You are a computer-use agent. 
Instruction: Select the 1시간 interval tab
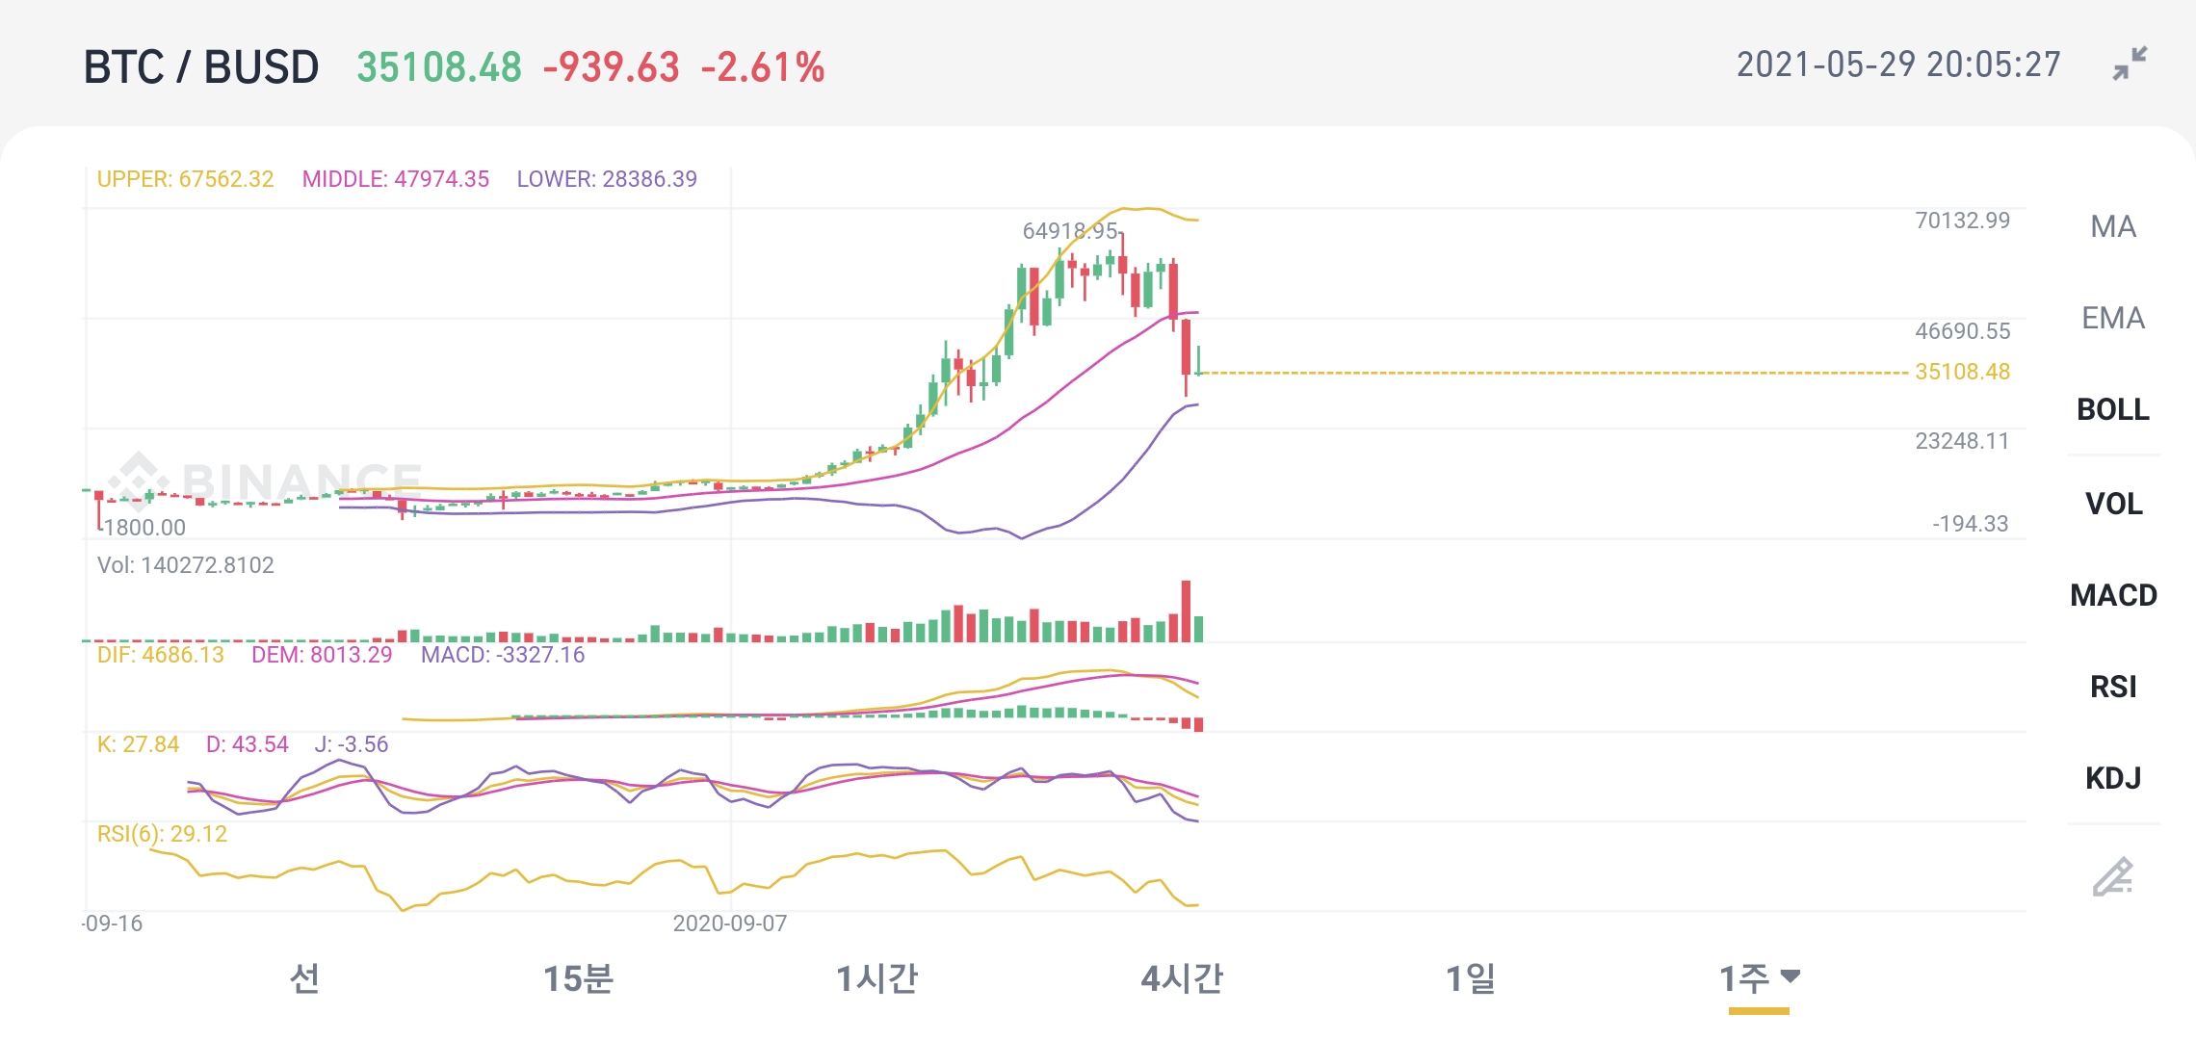coord(876,978)
